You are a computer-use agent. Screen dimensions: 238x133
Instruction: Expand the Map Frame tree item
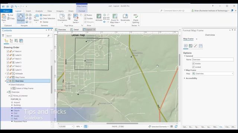6,77
